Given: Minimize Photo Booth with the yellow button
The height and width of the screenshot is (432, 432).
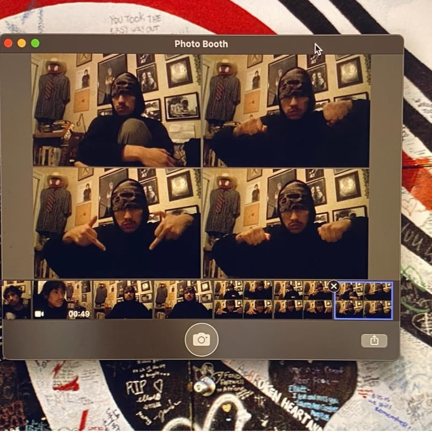Looking at the screenshot, I should 21,44.
